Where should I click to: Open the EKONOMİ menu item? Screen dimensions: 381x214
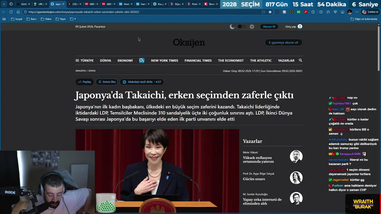(125, 60)
